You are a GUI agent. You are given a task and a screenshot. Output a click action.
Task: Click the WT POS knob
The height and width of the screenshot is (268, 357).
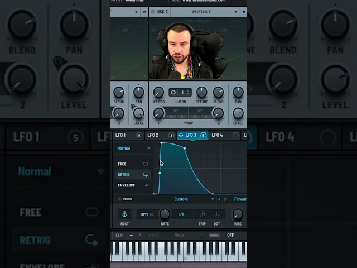point(158,92)
